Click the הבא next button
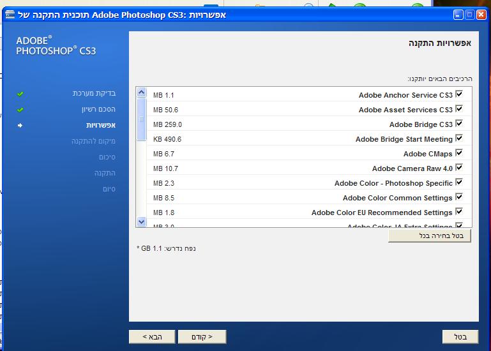 [152, 337]
